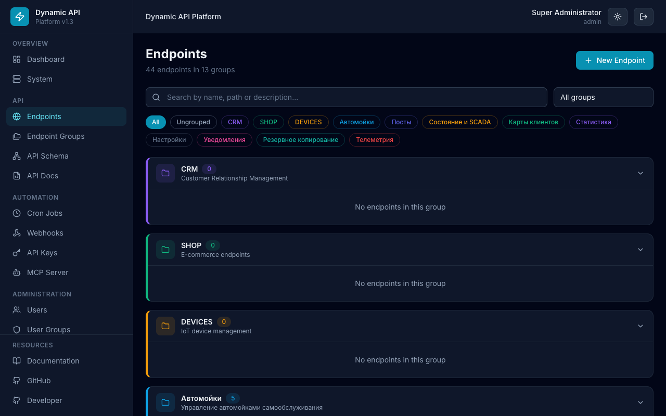Open MCP Server in the sidebar
This screenshot has width=666, height=416.
[66, 272]
